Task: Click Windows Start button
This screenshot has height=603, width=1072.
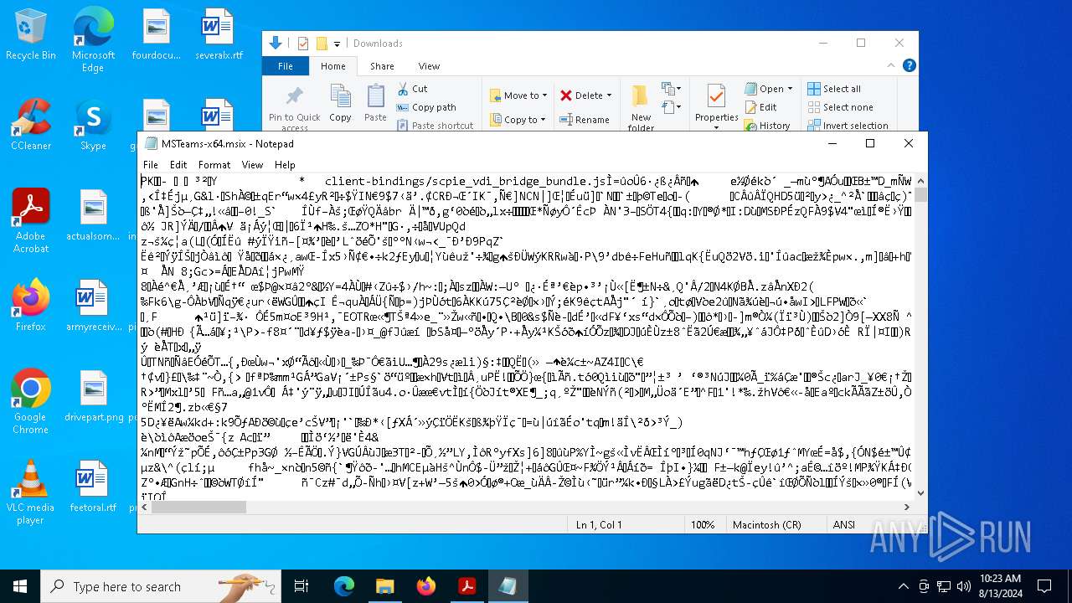Action: coord(20,586)
